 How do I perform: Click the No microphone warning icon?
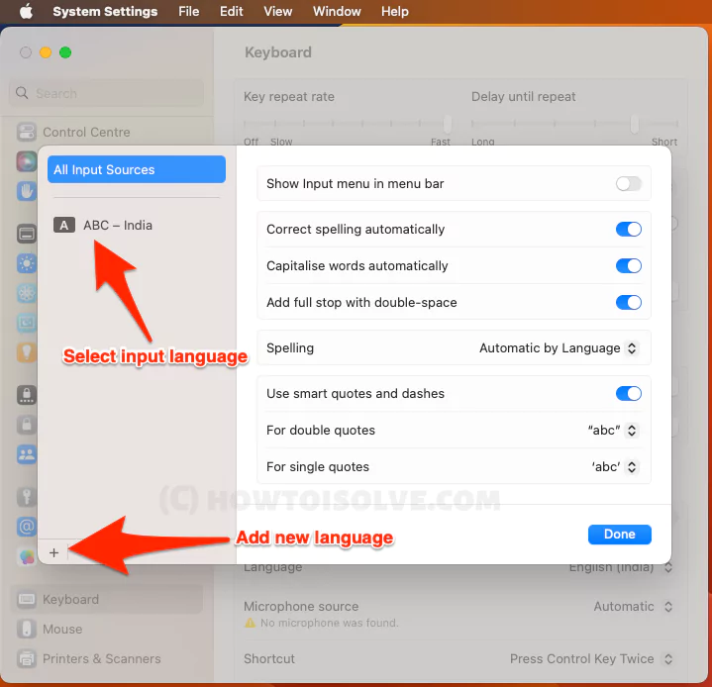(x=250, y=623)
